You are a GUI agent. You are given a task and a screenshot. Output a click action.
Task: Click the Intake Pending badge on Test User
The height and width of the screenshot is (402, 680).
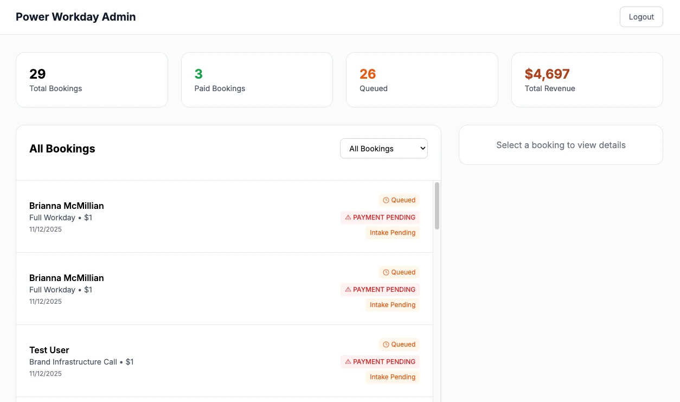393,377
